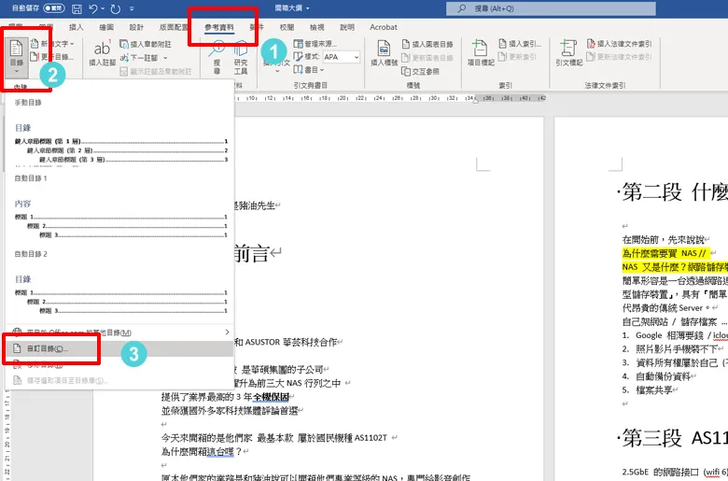The image size is (728, 481).
Task: Click 項目標記 mark entry
Action: (x=481, y=53)
